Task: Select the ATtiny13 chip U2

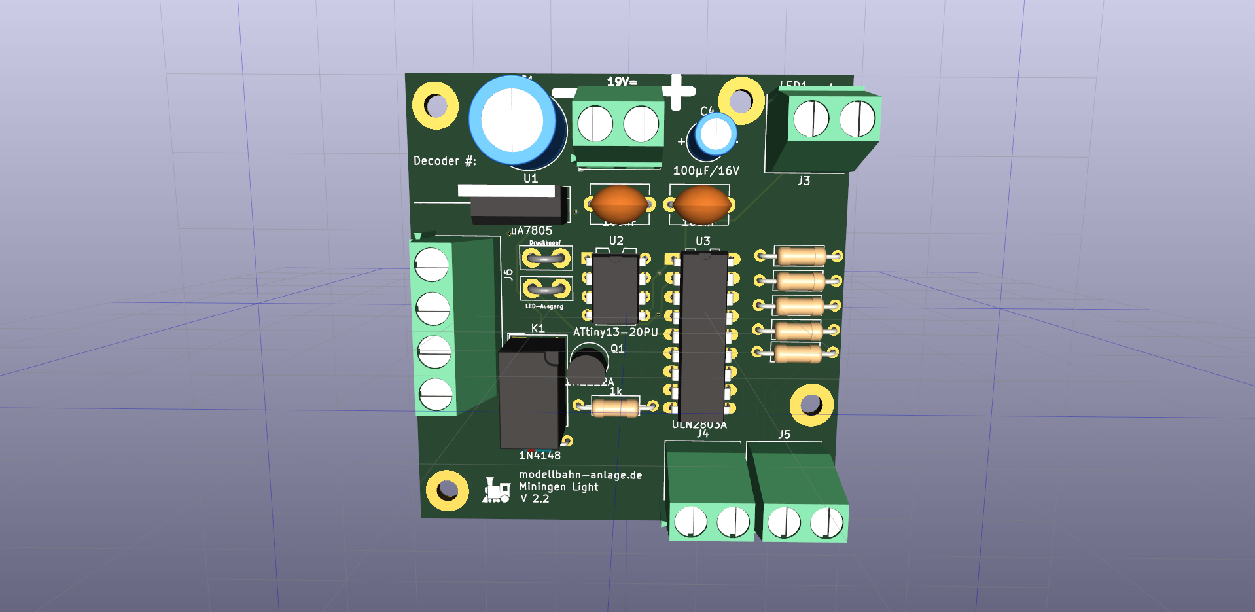Action: tap(615, 289)
